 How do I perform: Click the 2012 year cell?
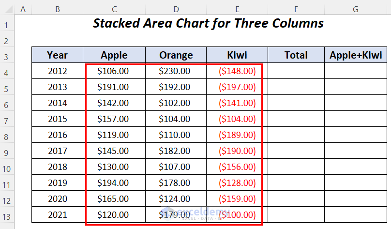[58, 71]
